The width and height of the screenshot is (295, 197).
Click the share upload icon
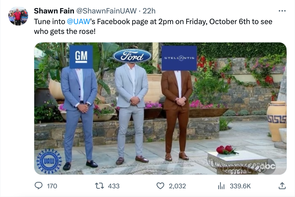click(x=282, y=186)
